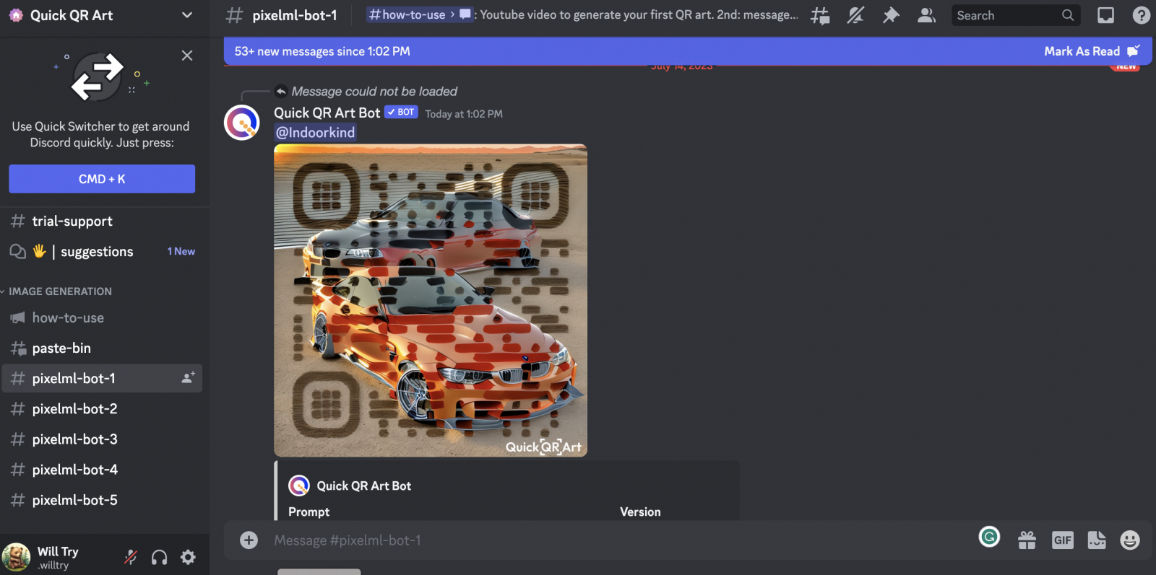Click the CMD + K button
The width and height of the screenshot is (1156, 575).
point(102,179)
